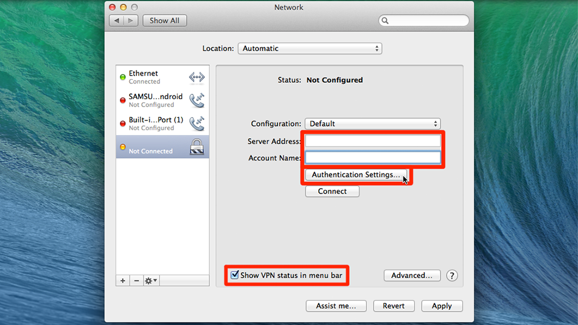Add a new network service with plus
The image size is (578, 325).
click(123, 281)
